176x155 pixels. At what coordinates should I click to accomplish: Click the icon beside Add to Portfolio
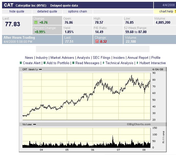click(44, 63)
